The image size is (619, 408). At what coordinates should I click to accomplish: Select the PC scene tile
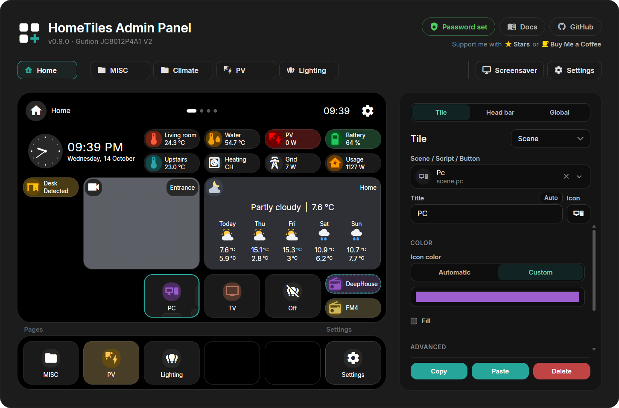172,296
